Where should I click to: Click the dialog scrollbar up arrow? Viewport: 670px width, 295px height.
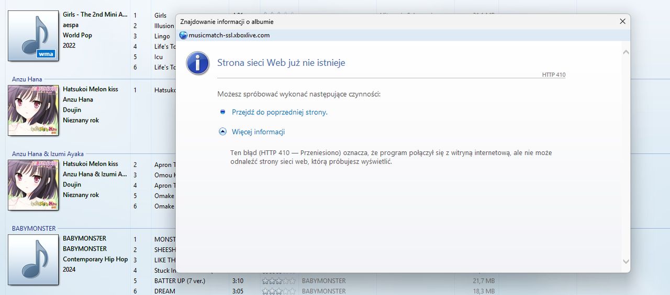[626, 52]
